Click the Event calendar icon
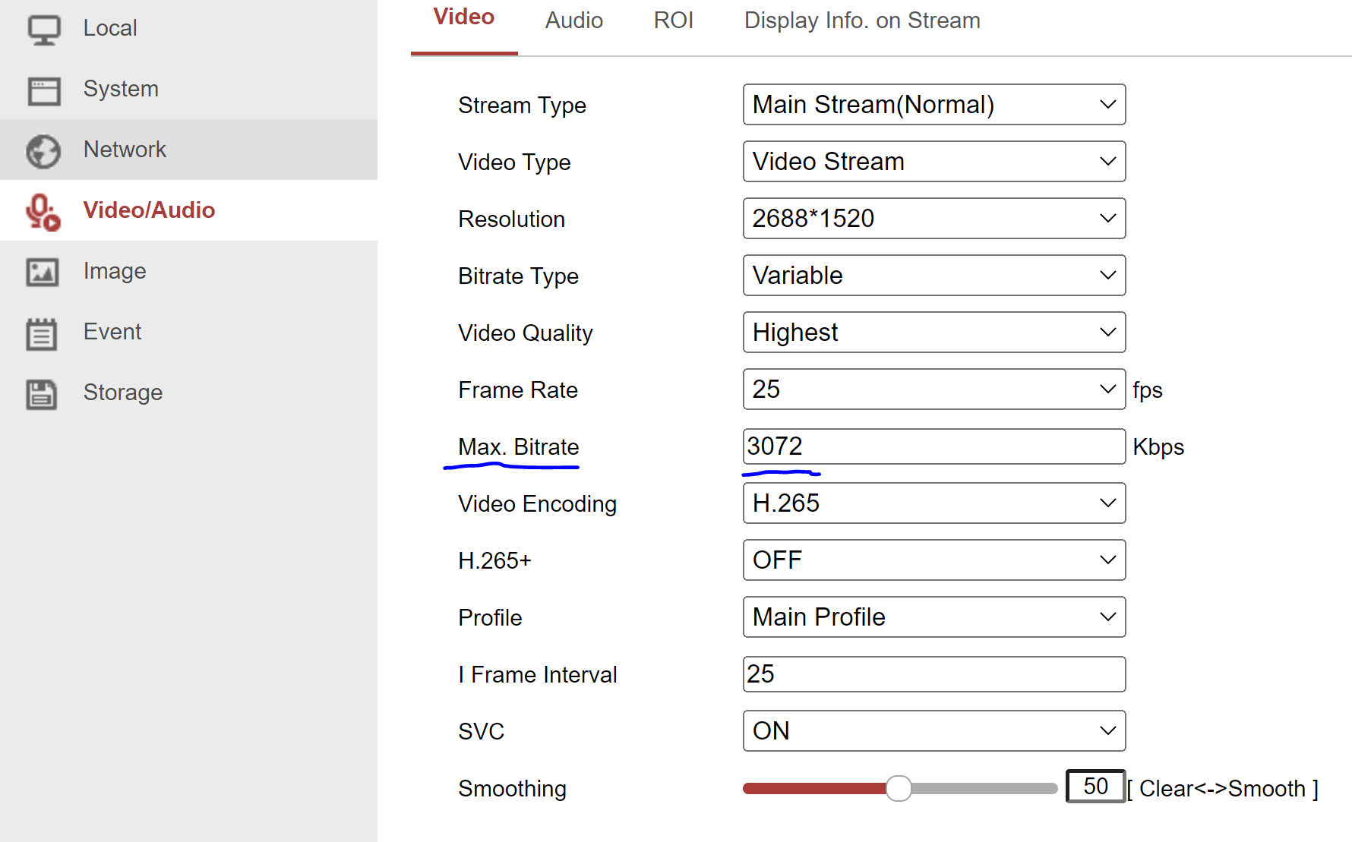 coord(42,333)
